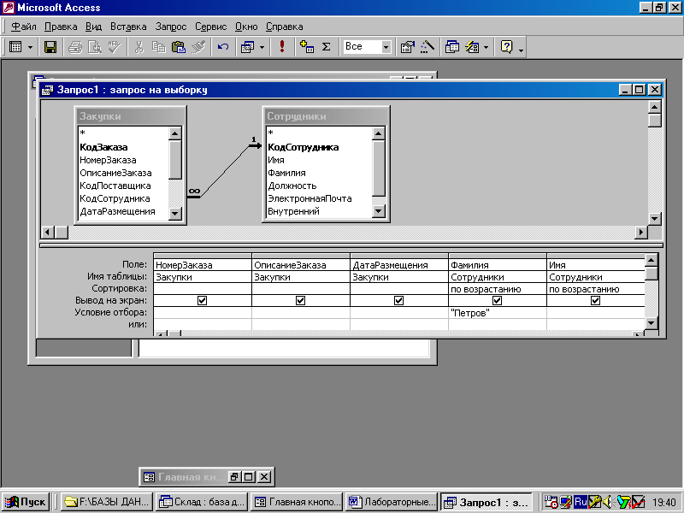The image size is (684, 513).
Task: Click the Database Window icon
Action: coord(452,47)
